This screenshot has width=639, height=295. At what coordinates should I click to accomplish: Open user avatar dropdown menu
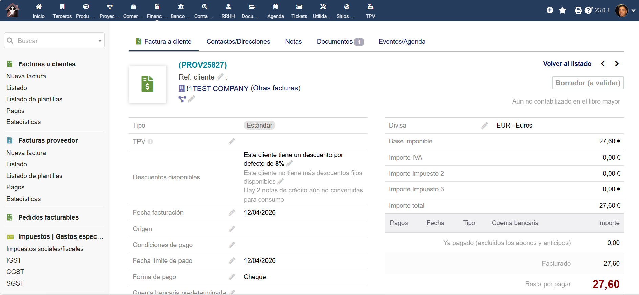(625, 10)
